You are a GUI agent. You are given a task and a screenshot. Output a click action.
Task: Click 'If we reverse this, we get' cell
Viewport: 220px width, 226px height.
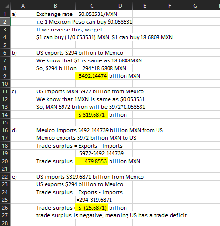[x=69, y=30]
